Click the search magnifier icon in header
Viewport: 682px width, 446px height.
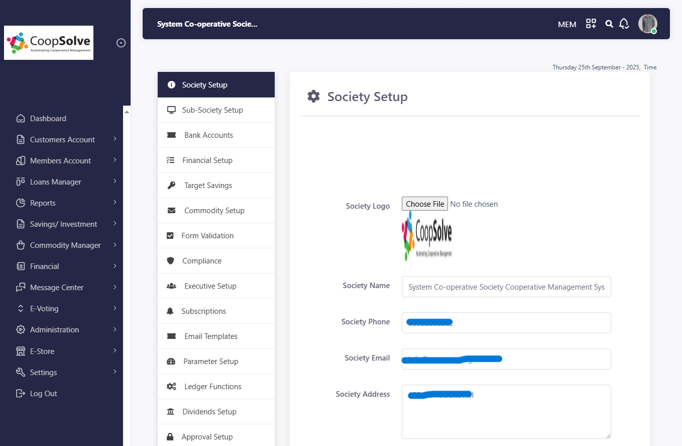[609, 24]
